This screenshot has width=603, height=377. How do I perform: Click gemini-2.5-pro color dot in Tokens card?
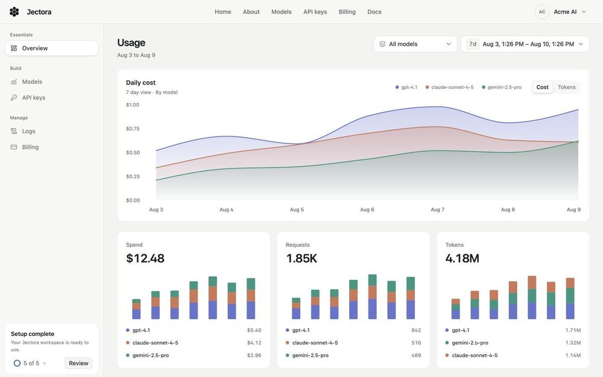[447, 343]
